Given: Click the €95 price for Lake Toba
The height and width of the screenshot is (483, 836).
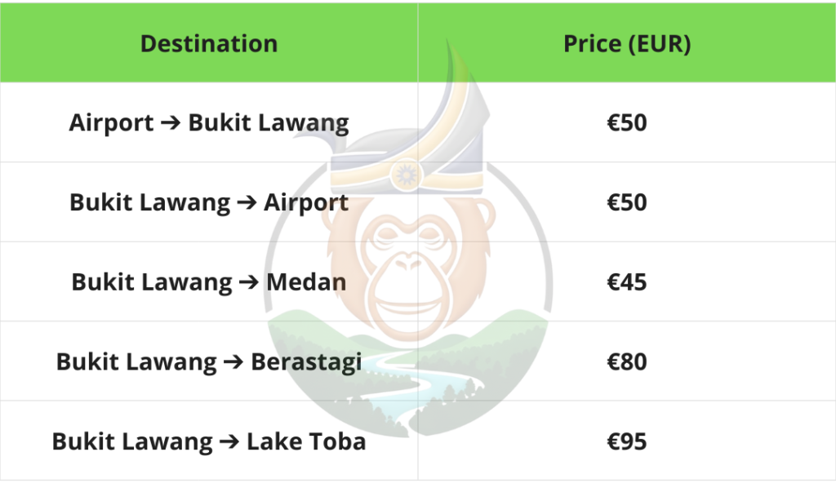Looking at the screenshot, I should click(x=627, y=441).
